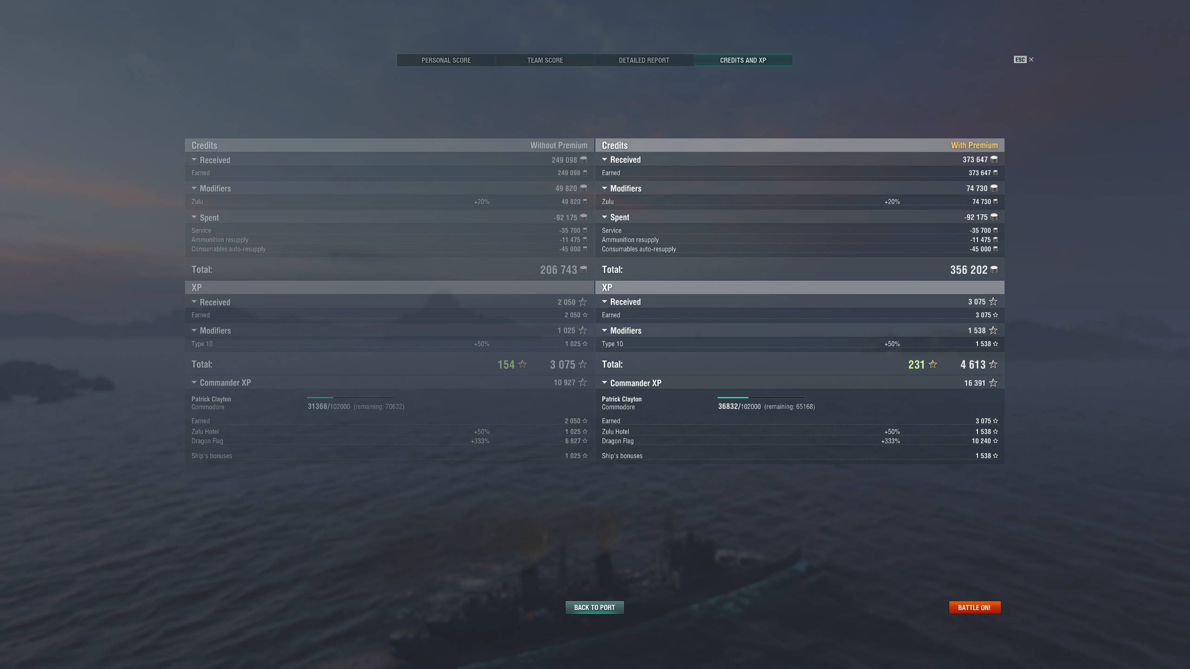Click the credits icon next to 373 647 Received
The width and height of the screenshot is (1190, 669).
994,159
